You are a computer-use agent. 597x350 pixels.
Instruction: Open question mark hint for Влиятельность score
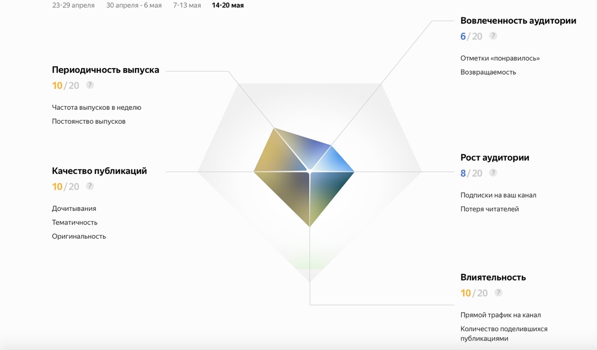click(x=498, y=292)
